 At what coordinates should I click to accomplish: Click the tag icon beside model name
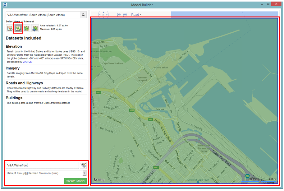point(83,165)
